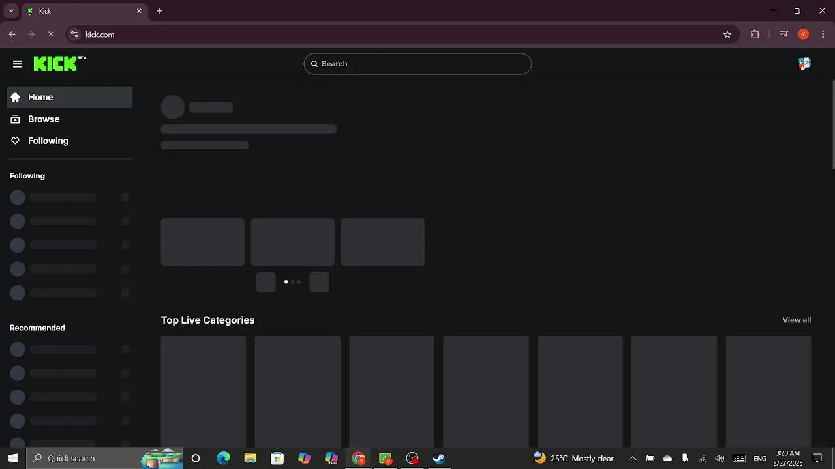Open Chrome extensions puzzle icon
835x469 pixels.
(x=755, y=35)
